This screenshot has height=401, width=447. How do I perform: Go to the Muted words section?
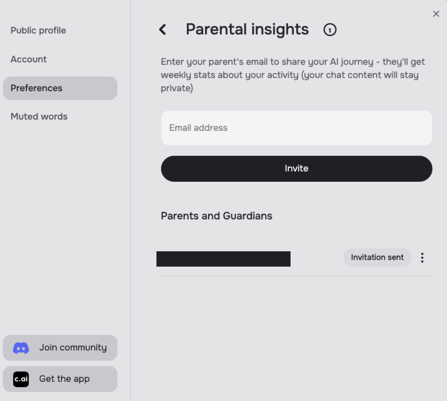click(x=39, y=117)
